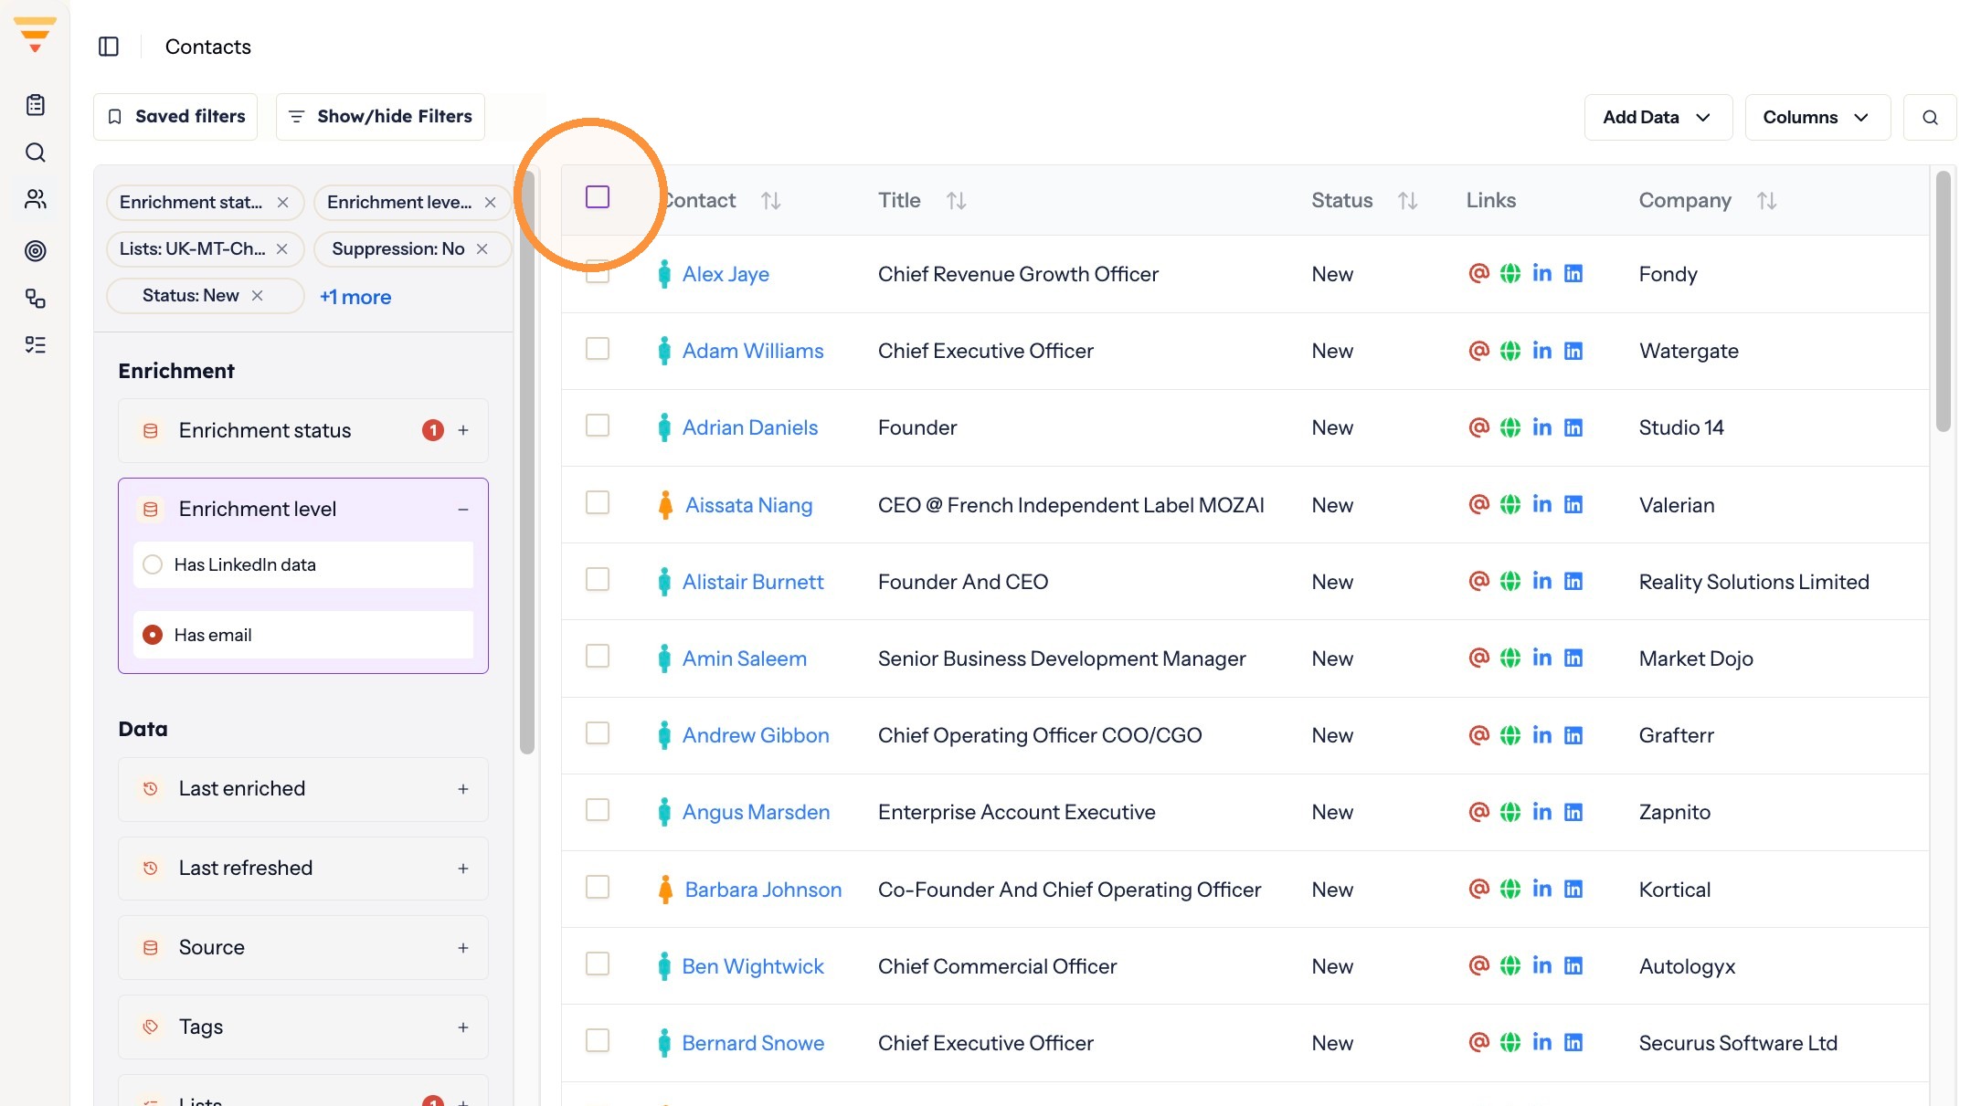Viewport: 1981px width, 1106px height.
Task: Click Show/hide Filters button
Action: tap(380, 117)
